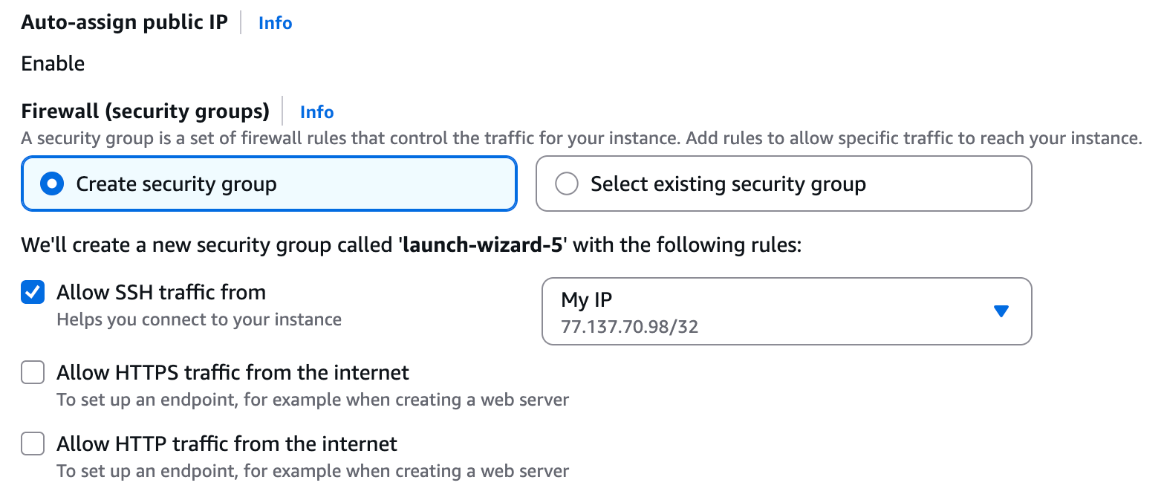
Task: Click Helps you connect to your instance text
Action: click(x=198, y=319)
